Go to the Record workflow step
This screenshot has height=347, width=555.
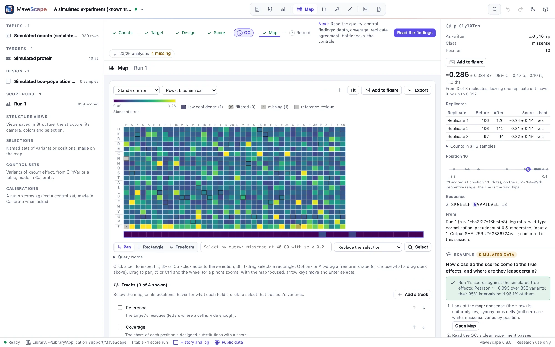(x=300, y=33)
